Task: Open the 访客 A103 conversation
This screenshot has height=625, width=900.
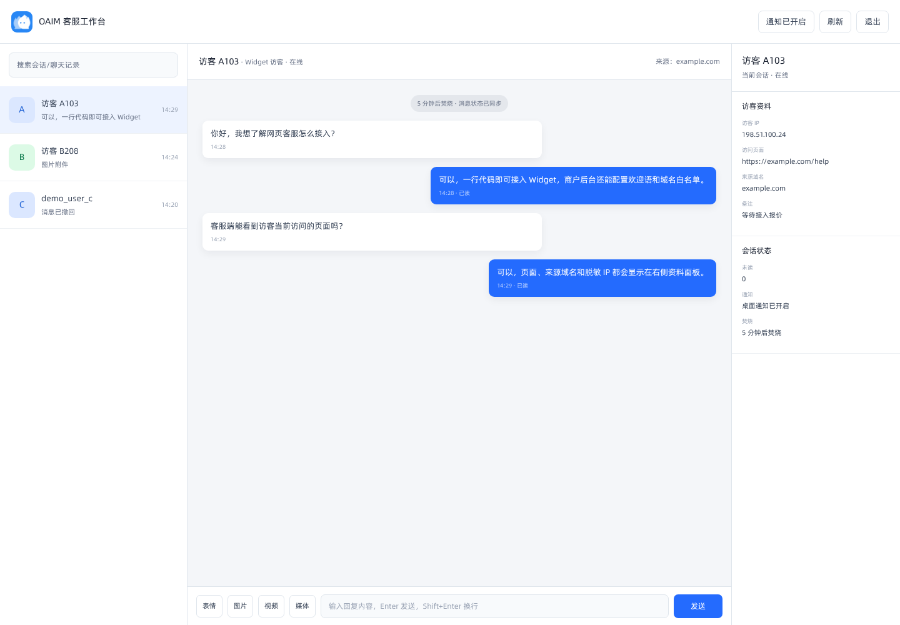Action: pos(93,110)
